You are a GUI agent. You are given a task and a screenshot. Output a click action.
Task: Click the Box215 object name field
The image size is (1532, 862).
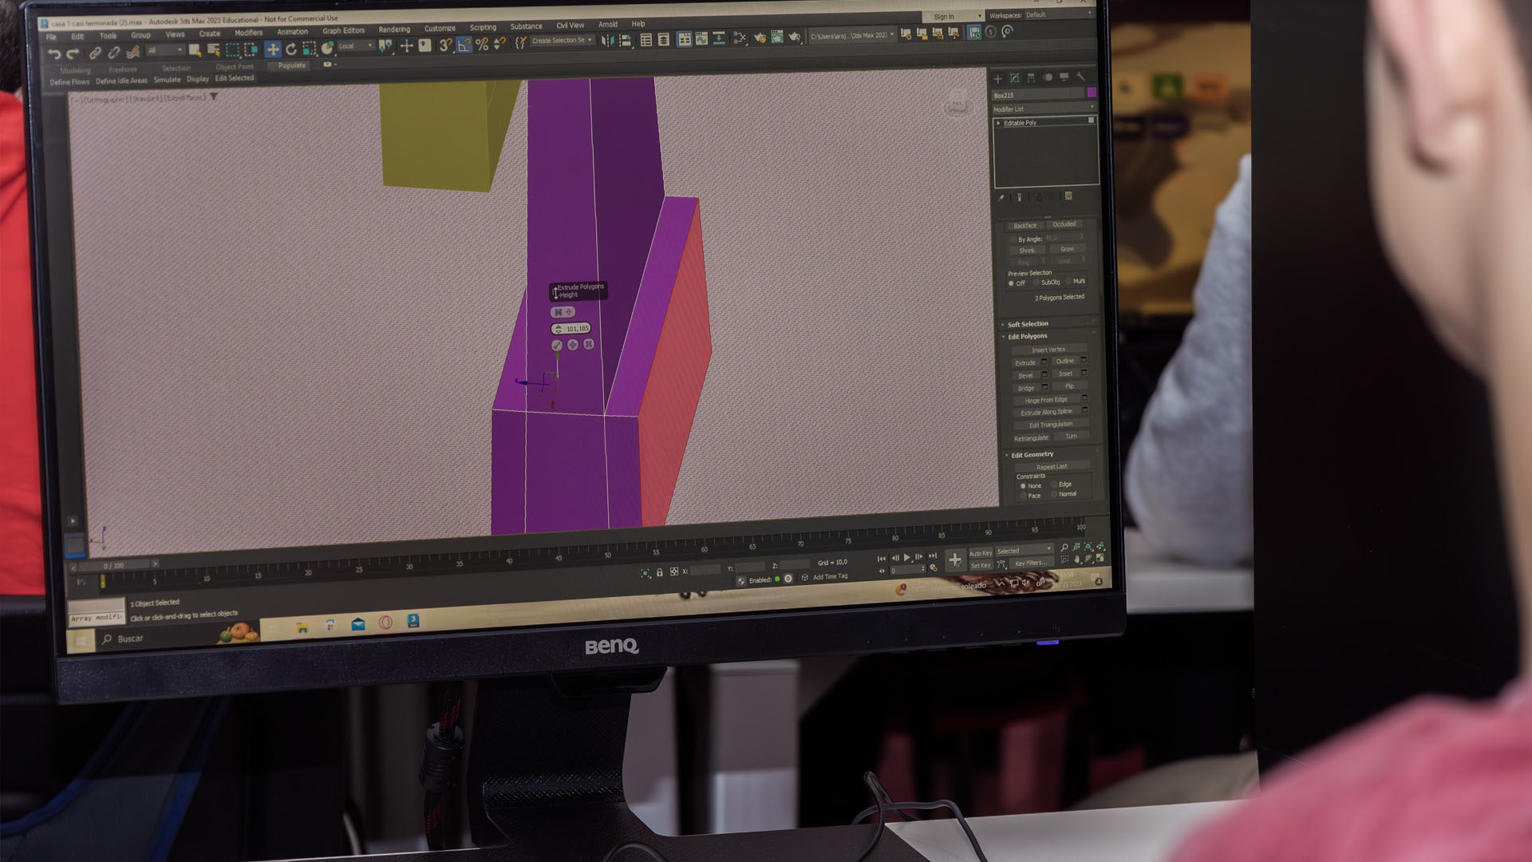(x=1037, y=95)
